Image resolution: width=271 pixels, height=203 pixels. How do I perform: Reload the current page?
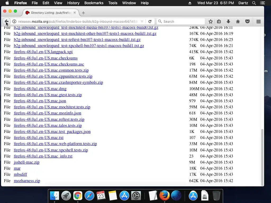(150, 21)
